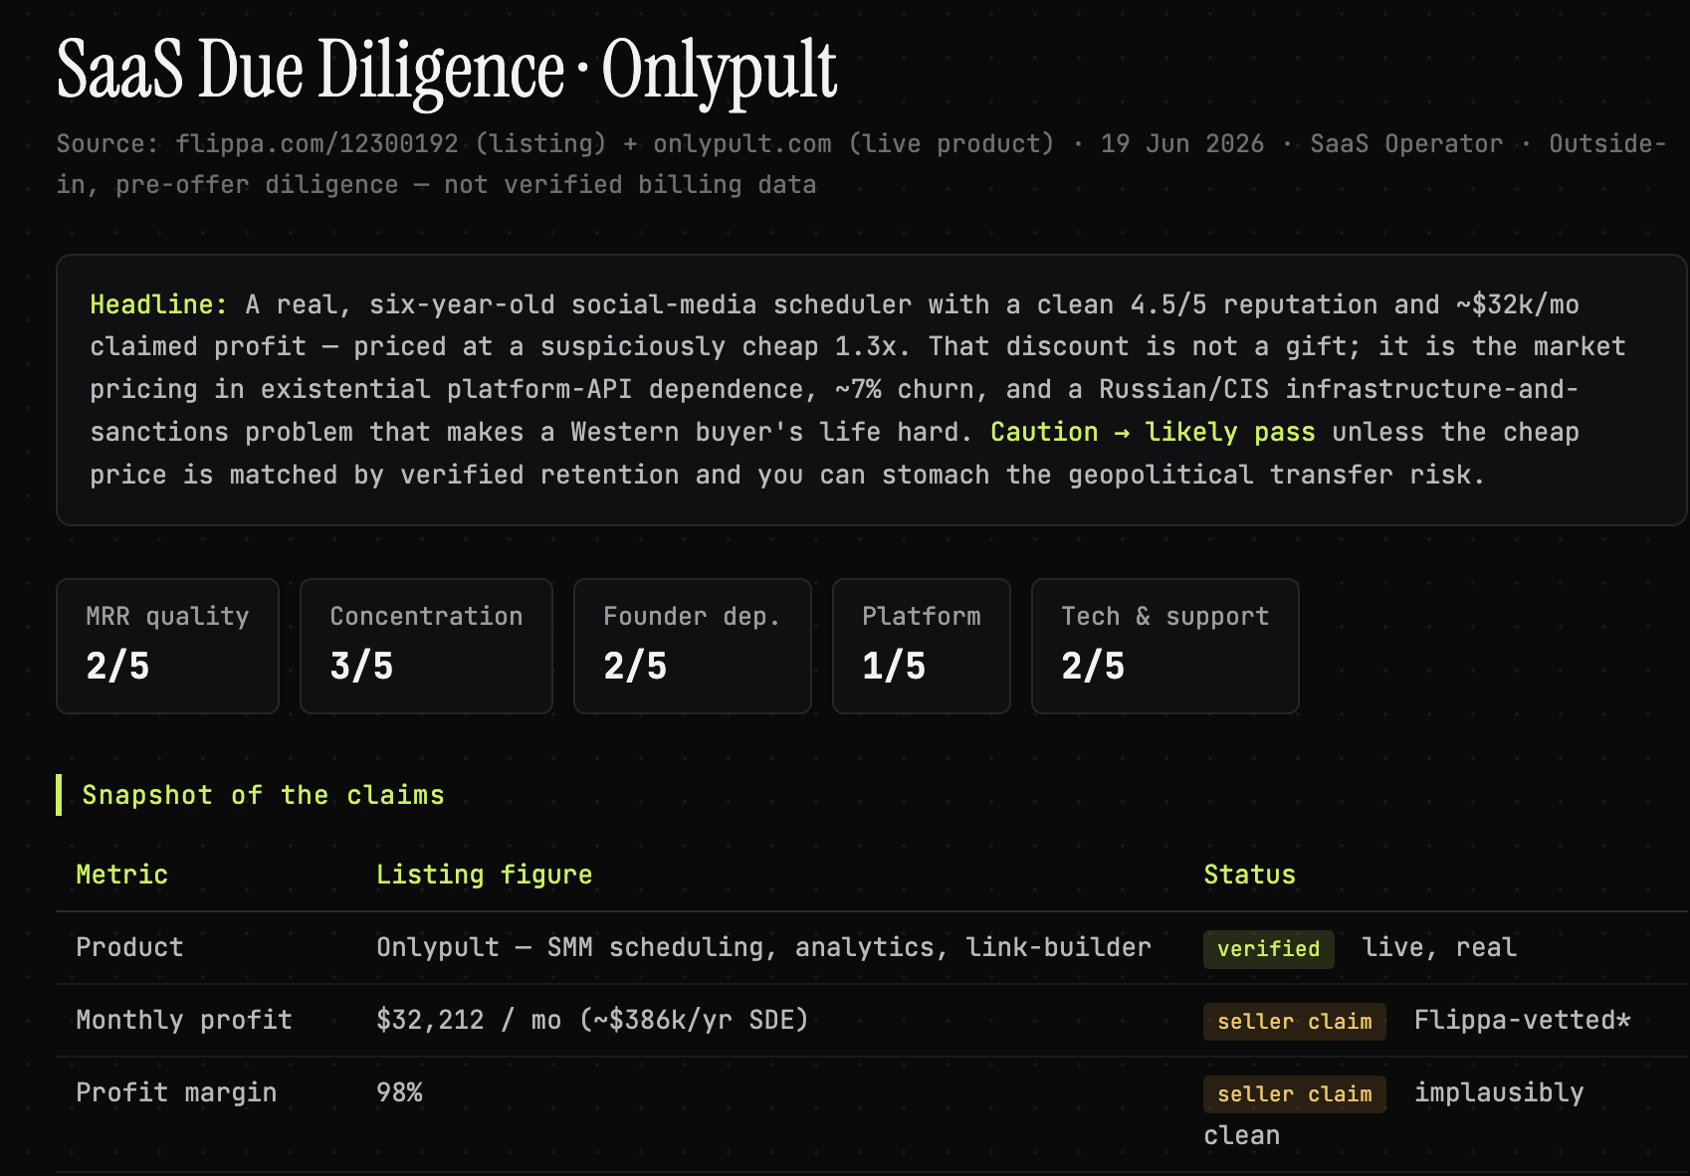The height and width of the screenshot is (1176, 1690).
Task: Click the 'Status' column header
Action: [1249, 875]
